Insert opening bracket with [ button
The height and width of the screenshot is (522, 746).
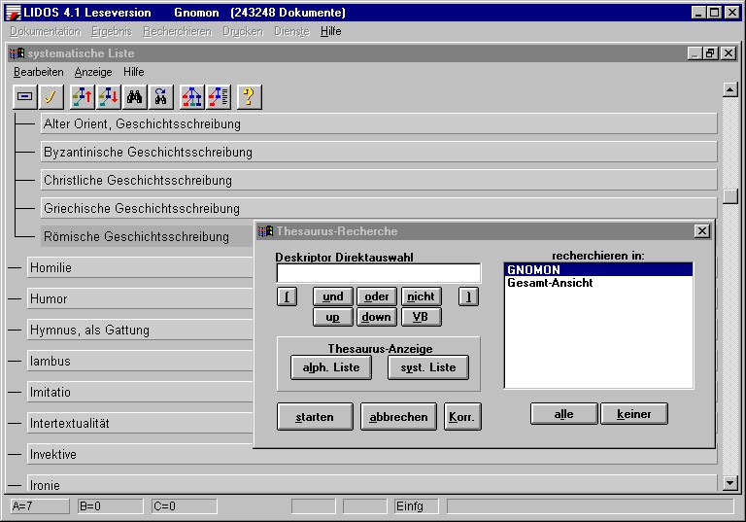point(287,296)
